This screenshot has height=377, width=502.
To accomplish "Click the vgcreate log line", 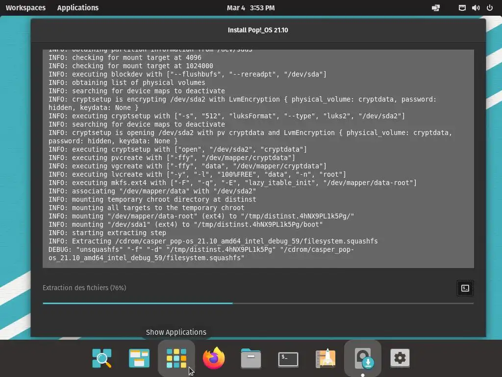I will pyautogui.click(x=188, y=166).
